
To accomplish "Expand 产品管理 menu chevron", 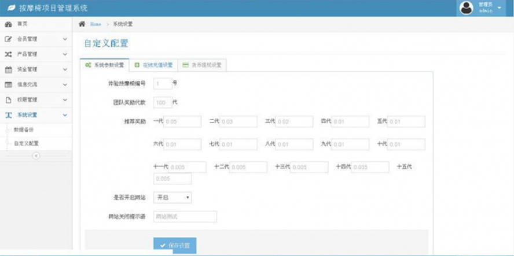I will pos(65,54).
